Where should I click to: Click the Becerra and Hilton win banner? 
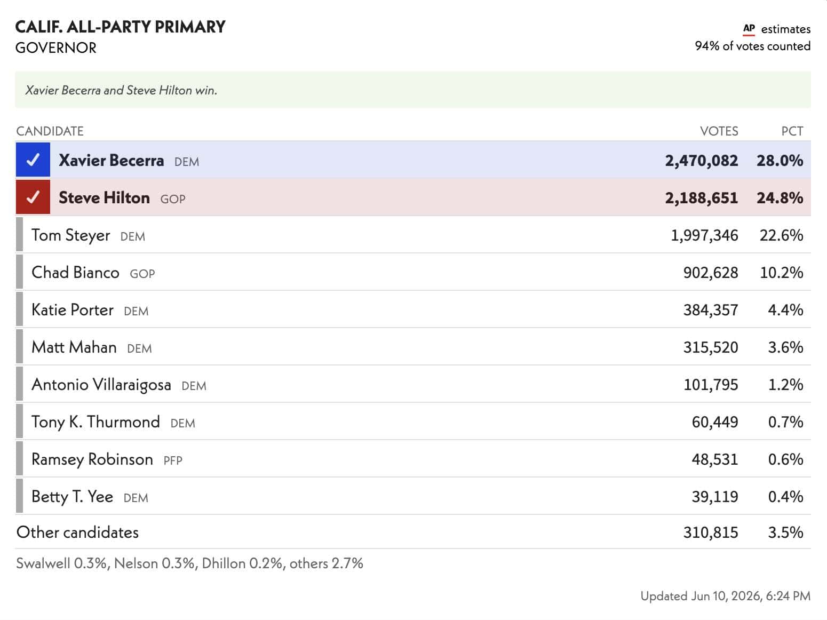pyautogui.click(x=413, y=90)
